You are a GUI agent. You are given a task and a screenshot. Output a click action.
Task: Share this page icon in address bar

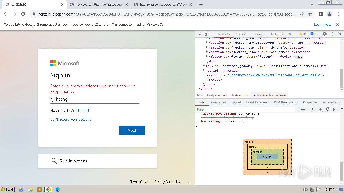[302, 14]
